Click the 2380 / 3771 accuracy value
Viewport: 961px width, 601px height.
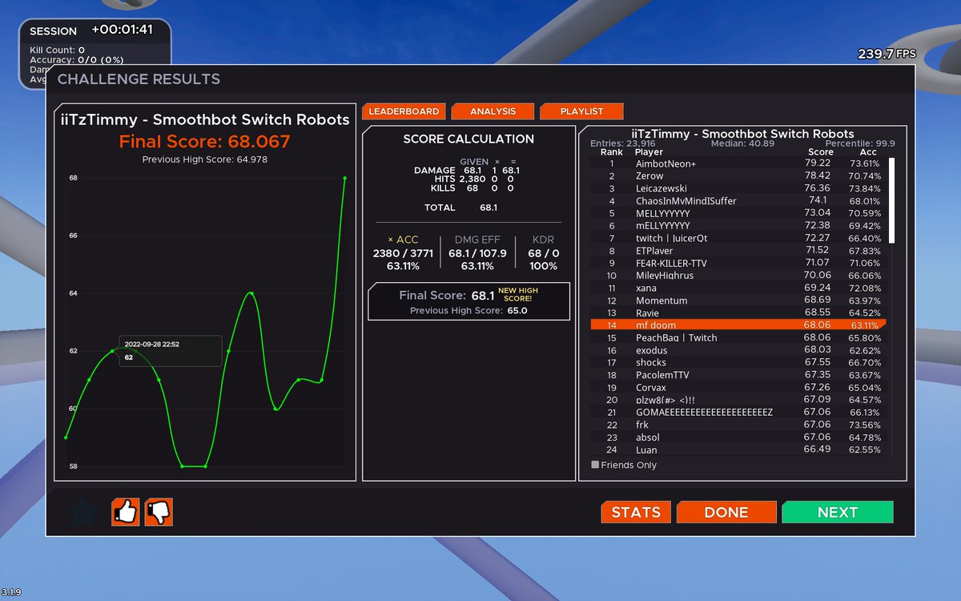(x=403, y=253)
